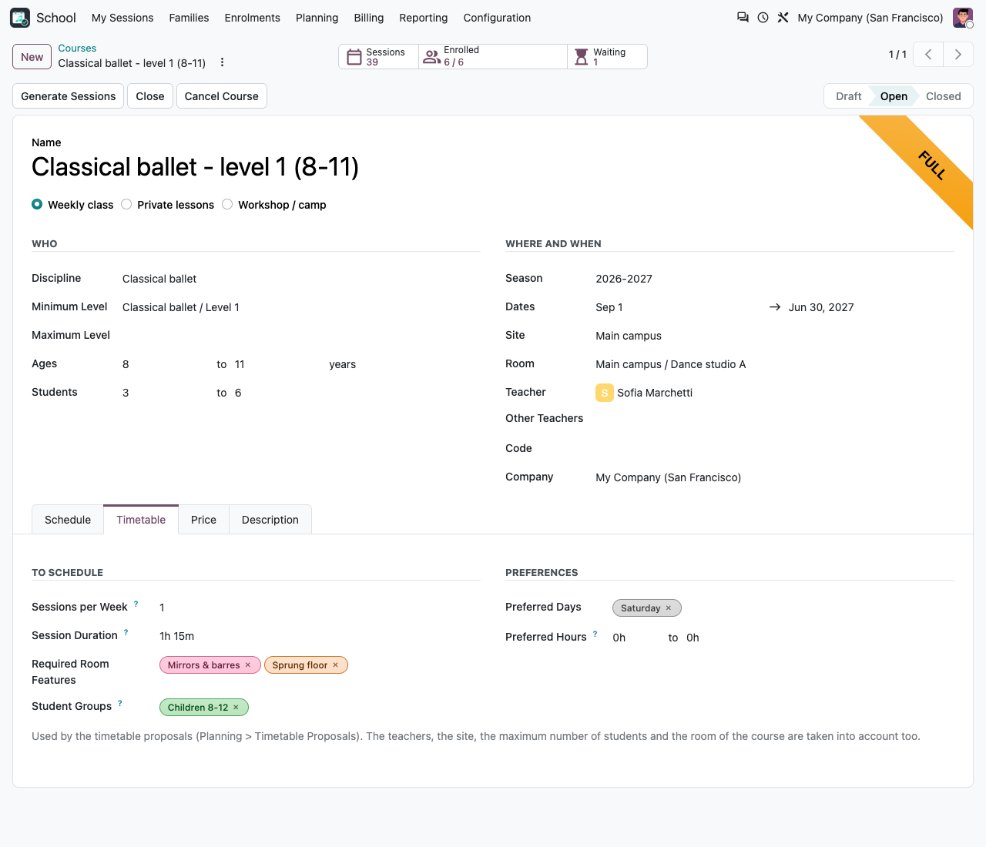Remove the Saturday preferred day tag
This screenshot has height=847, width=986.
(669, 608)
